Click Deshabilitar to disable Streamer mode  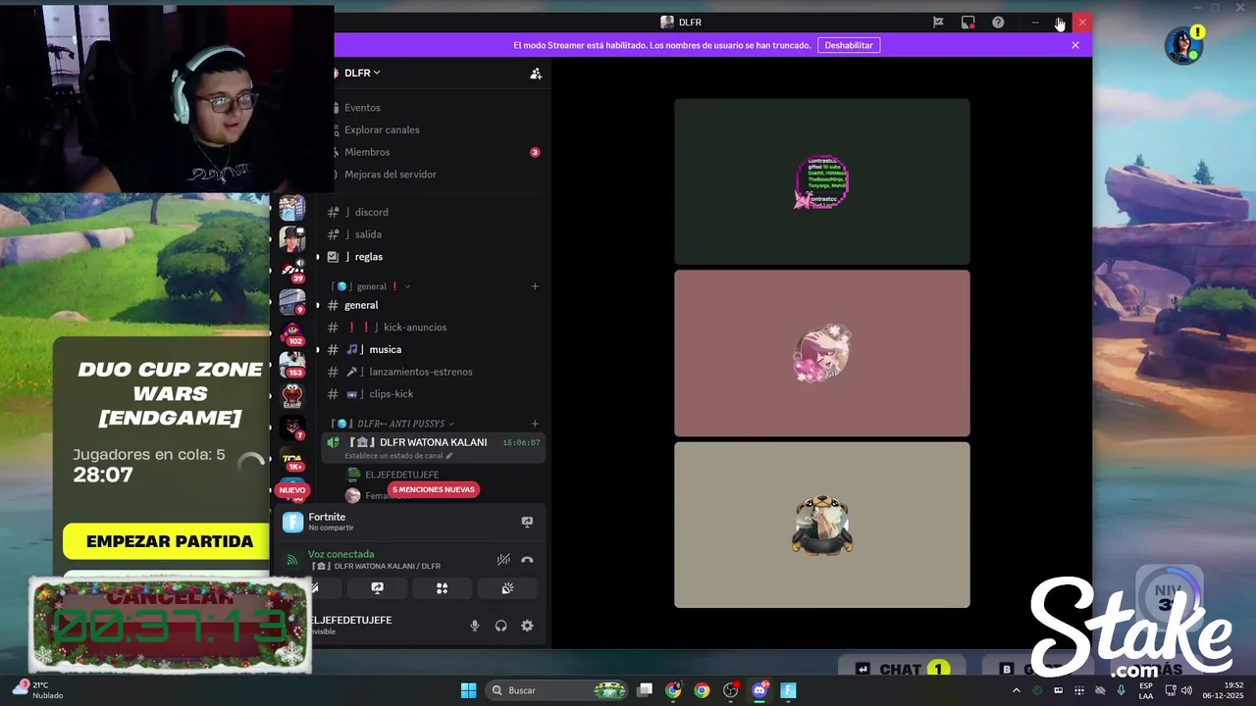point(849,45)
